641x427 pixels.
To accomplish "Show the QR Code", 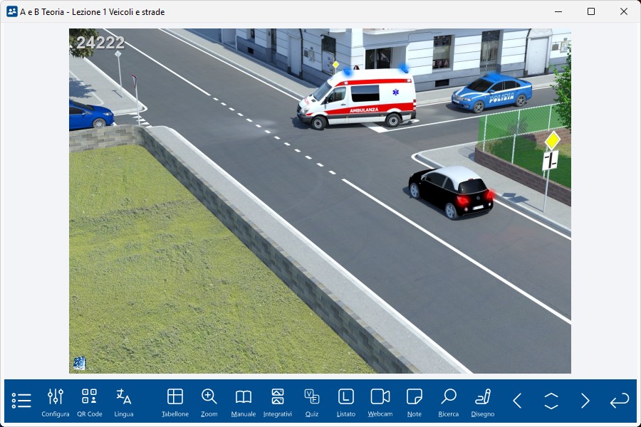I will click(89, 401).
